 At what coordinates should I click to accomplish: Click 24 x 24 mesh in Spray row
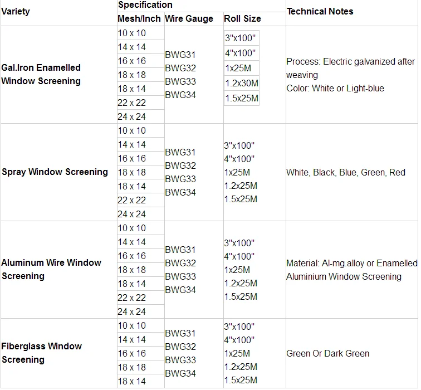[x=132, y=214]
